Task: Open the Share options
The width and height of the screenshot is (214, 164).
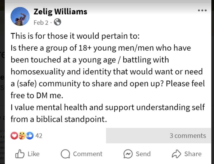Action: point(193,154)
